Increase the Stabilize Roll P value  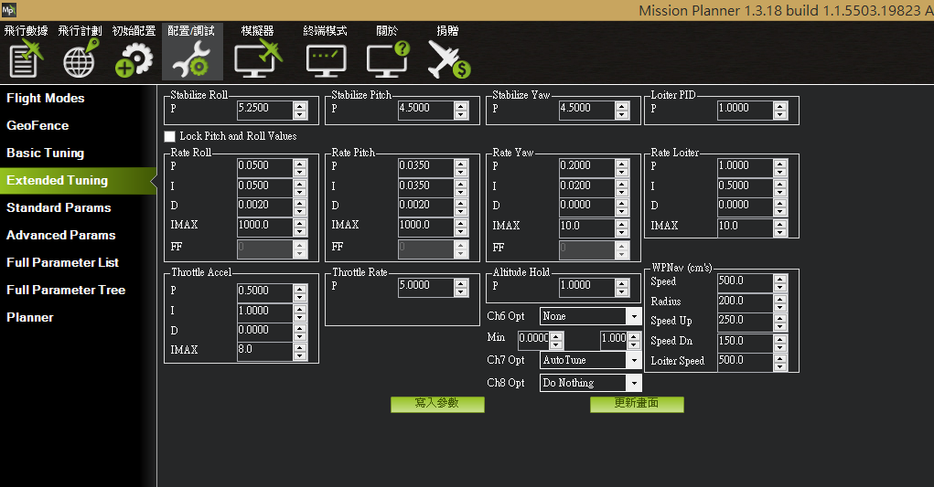point(300,104)
